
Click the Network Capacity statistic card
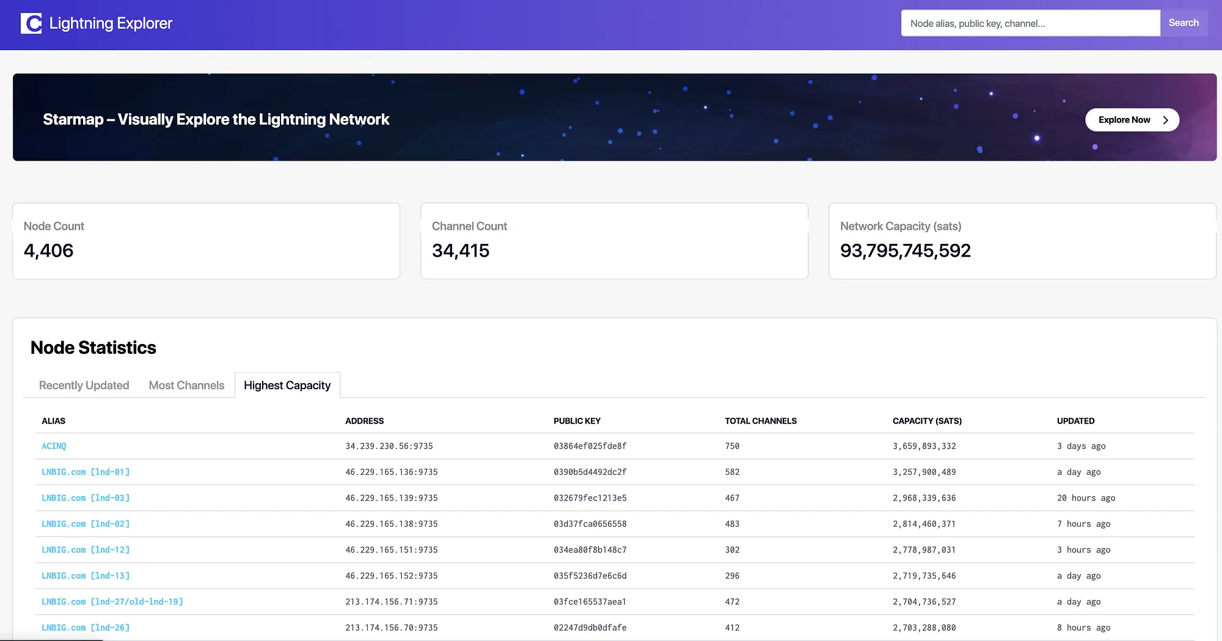pos(1022,241)
